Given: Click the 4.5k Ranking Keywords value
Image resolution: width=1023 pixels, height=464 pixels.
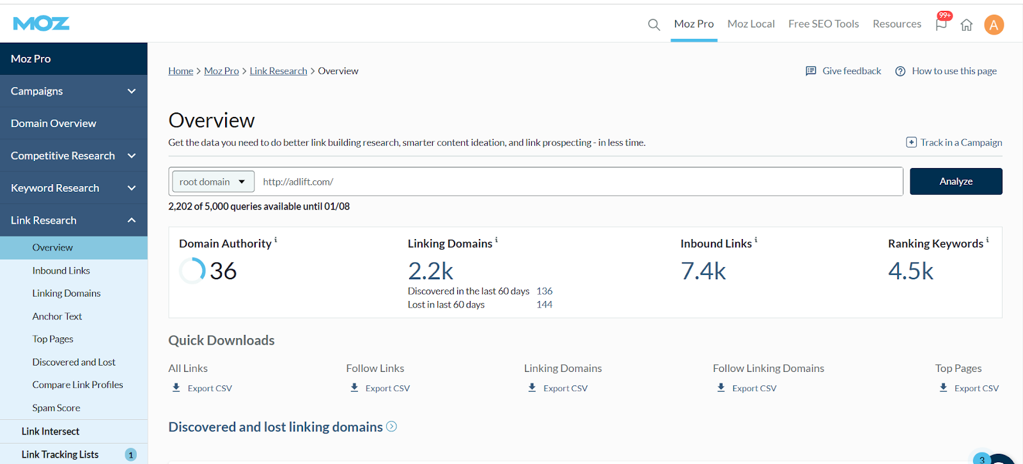Looking at the screenshot, I should (x=910, y=271).
